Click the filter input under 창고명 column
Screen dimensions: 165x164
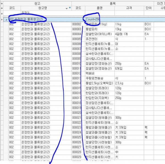point(45,13)
